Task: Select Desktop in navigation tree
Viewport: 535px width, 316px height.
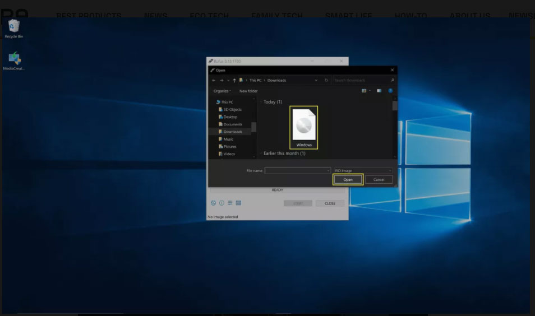Action: click(228, 117)
